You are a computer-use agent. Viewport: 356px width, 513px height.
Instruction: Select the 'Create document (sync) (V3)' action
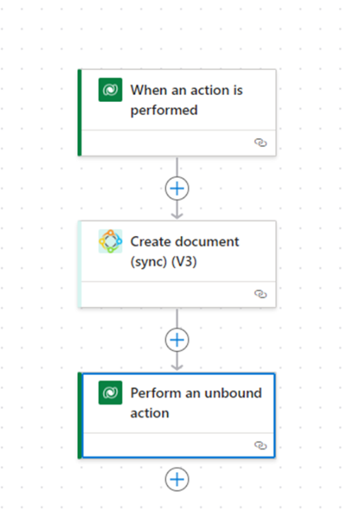pos(177,264)
